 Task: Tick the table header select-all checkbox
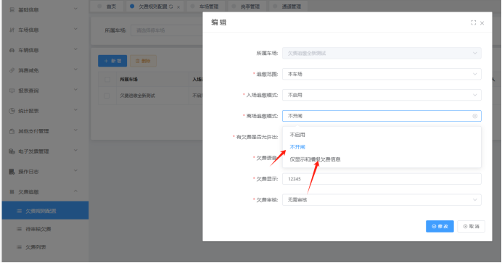(x=107, y=79)
